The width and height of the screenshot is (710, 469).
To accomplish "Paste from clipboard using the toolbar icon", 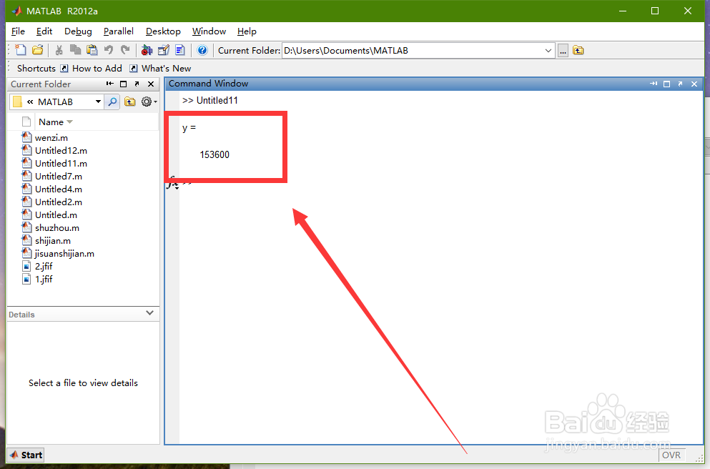I will click(x=92, y=50).
